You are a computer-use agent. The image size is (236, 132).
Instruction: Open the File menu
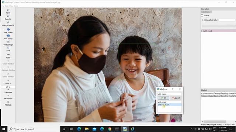pyautogui.click(x=3, y=6)
